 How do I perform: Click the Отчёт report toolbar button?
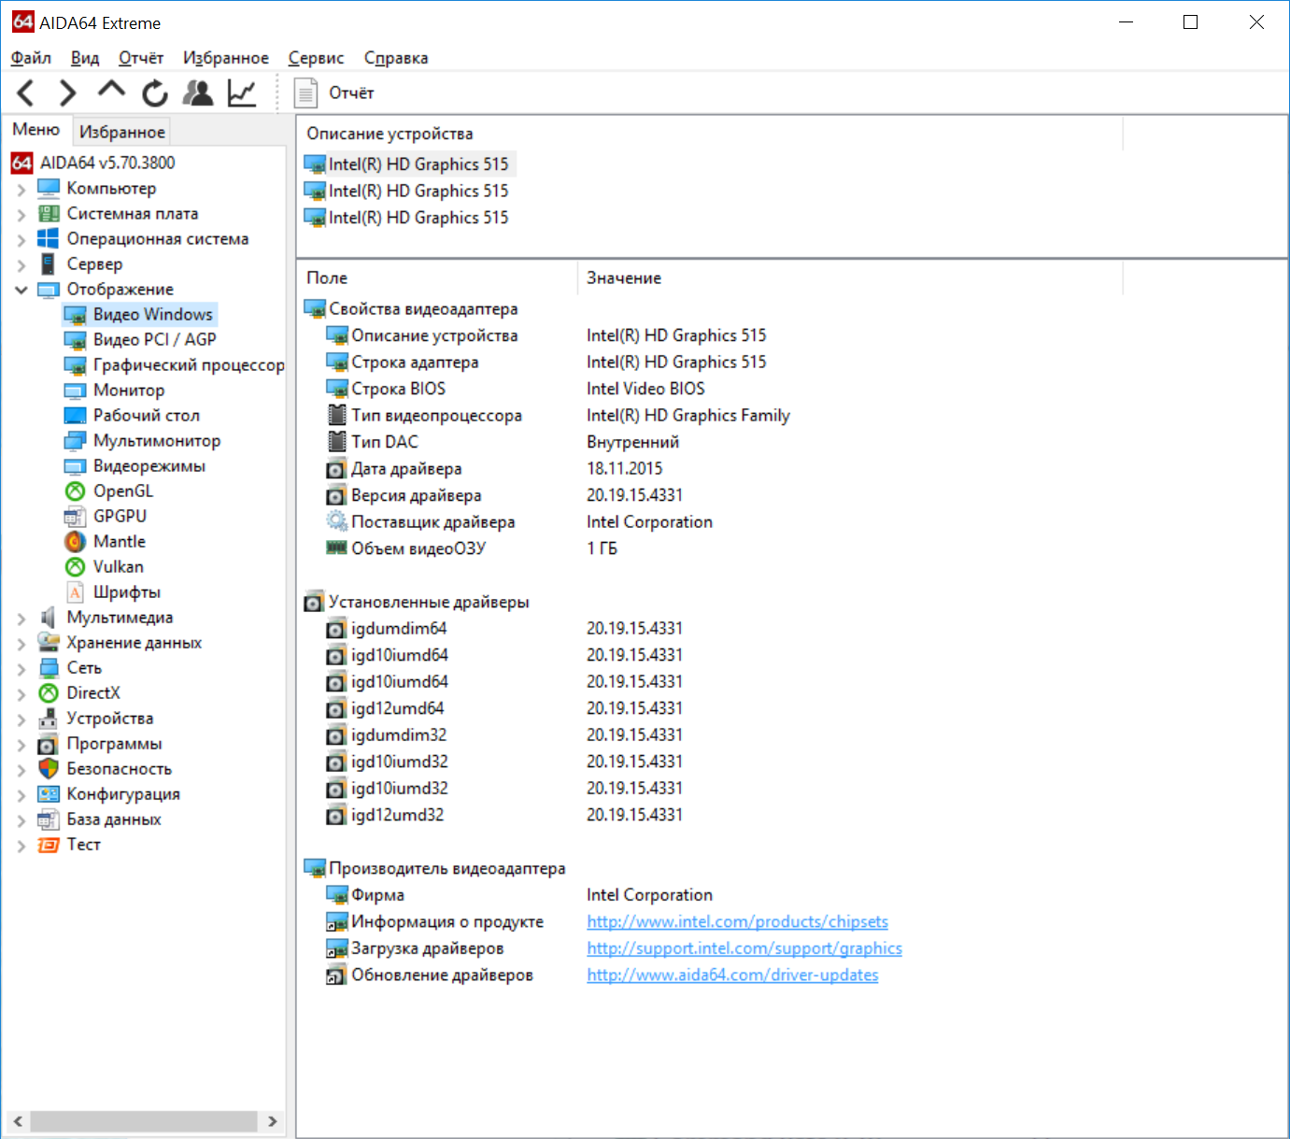pos(334,93)
